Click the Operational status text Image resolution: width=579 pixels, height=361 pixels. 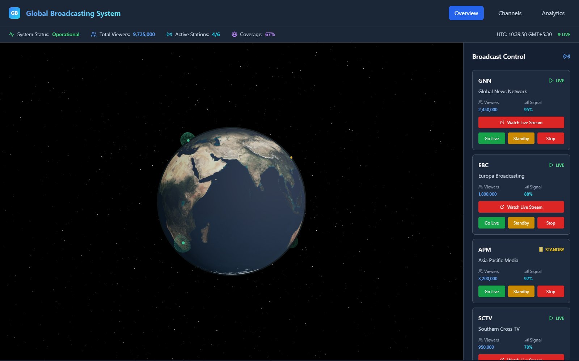(66, 34)
